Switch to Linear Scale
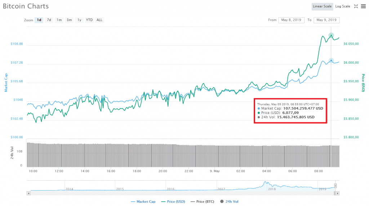369x206 pixels. pos(322,6)
